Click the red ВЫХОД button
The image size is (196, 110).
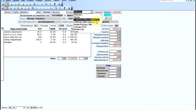click(x=116, y=12)
